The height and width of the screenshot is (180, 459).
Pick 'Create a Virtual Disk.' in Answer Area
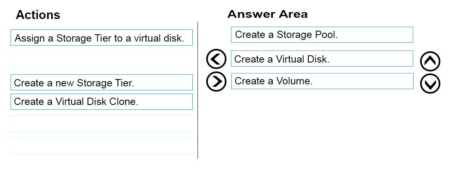click(x=322, y=59)
